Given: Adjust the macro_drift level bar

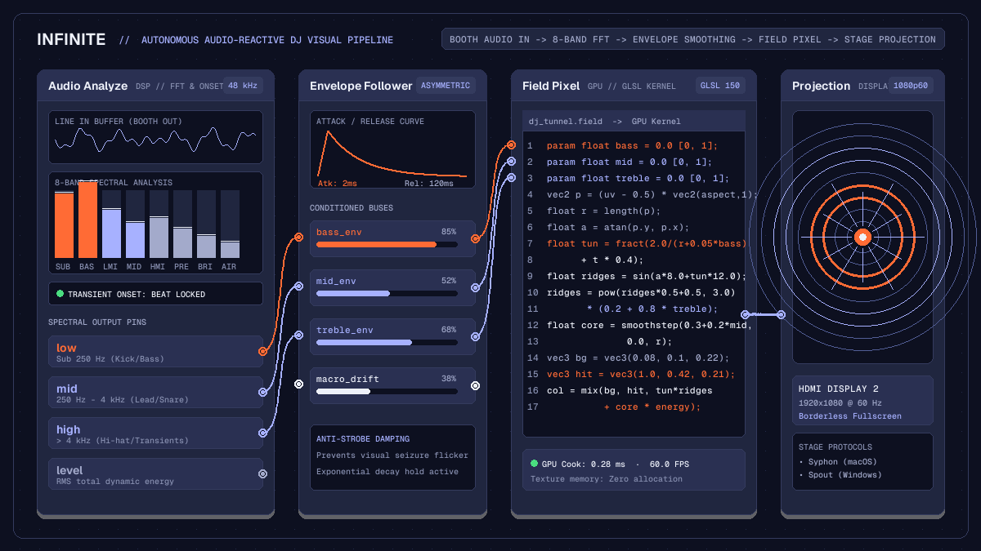Looking at the screenshot, I should 387,391.
